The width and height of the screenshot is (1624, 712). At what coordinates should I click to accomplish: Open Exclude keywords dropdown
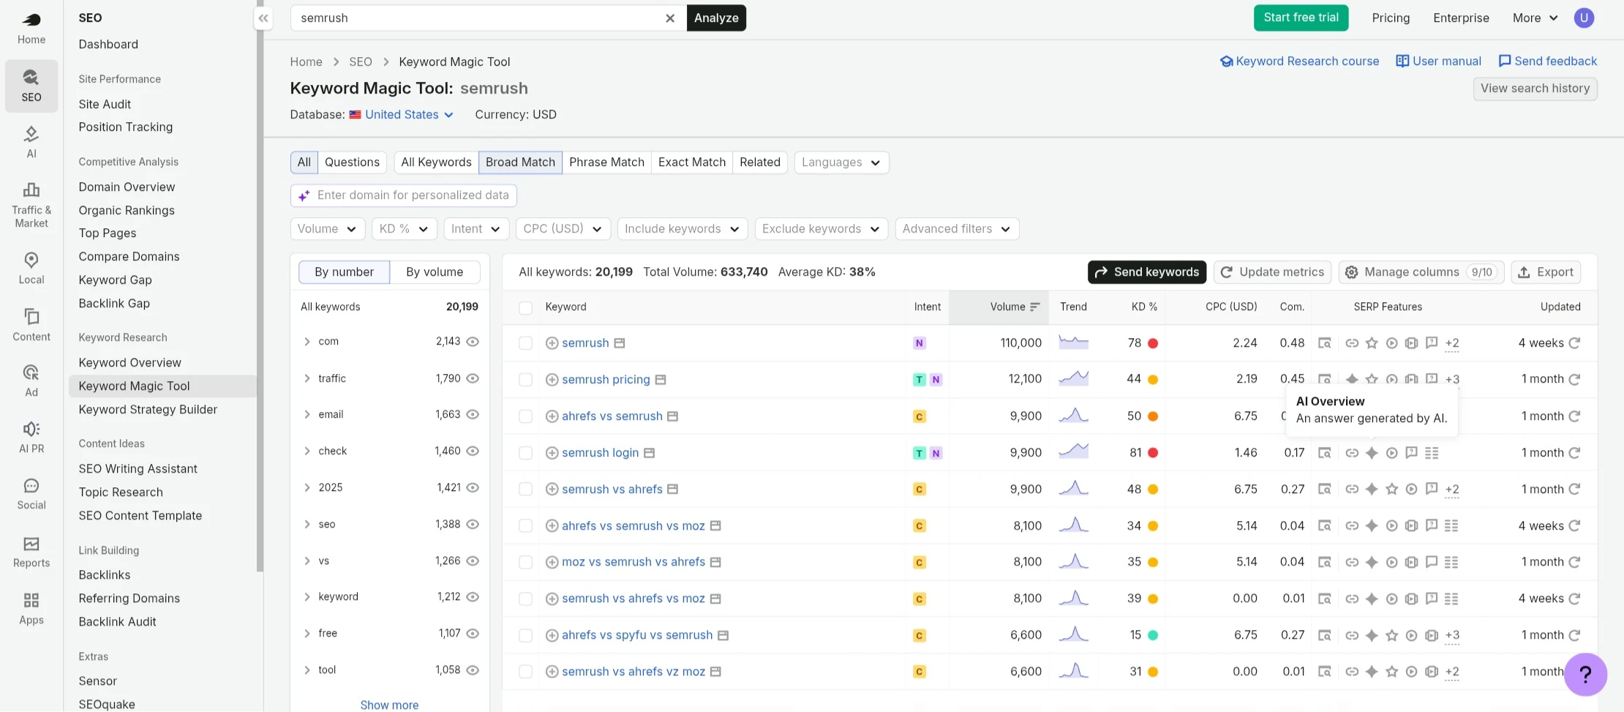pyautogui.click(x=822, y=229)
